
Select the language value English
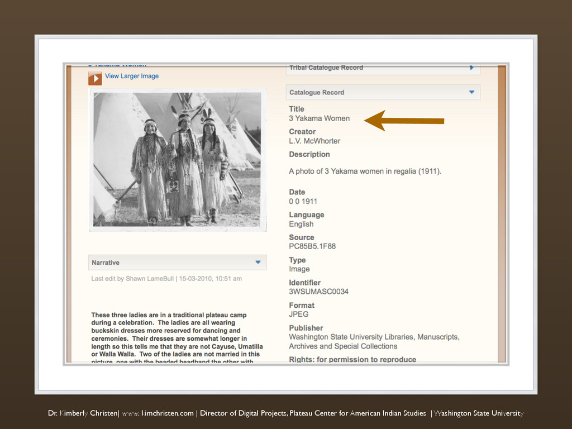coord(301,224)
